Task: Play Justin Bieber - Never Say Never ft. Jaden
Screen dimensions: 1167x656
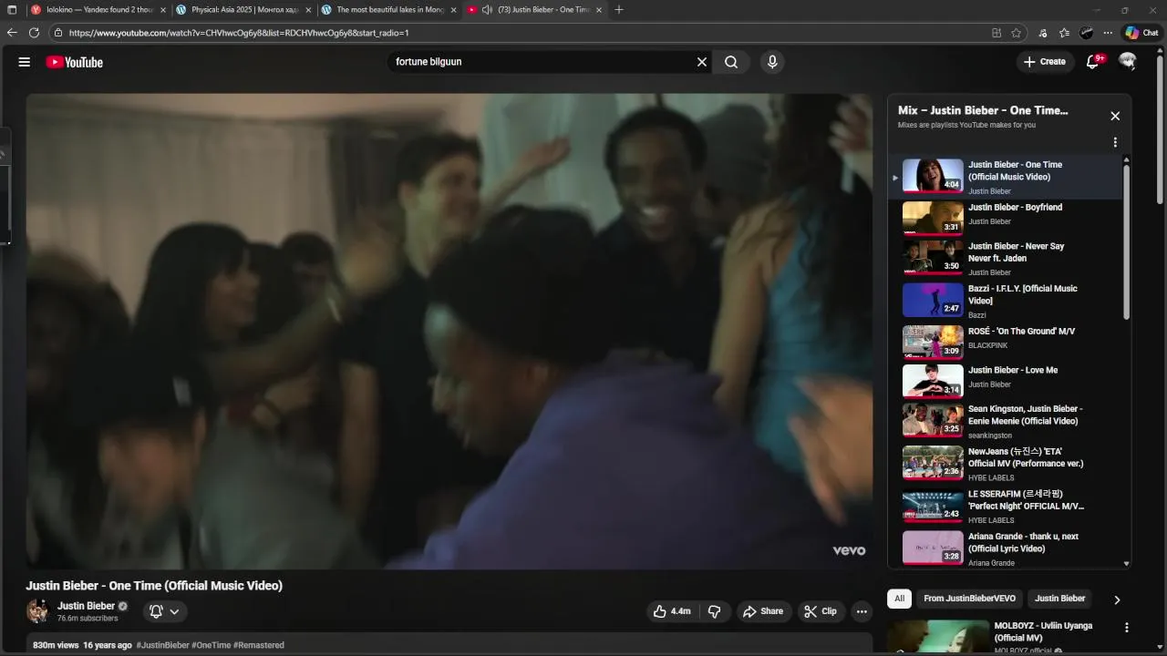Action: click(1006, 258)
